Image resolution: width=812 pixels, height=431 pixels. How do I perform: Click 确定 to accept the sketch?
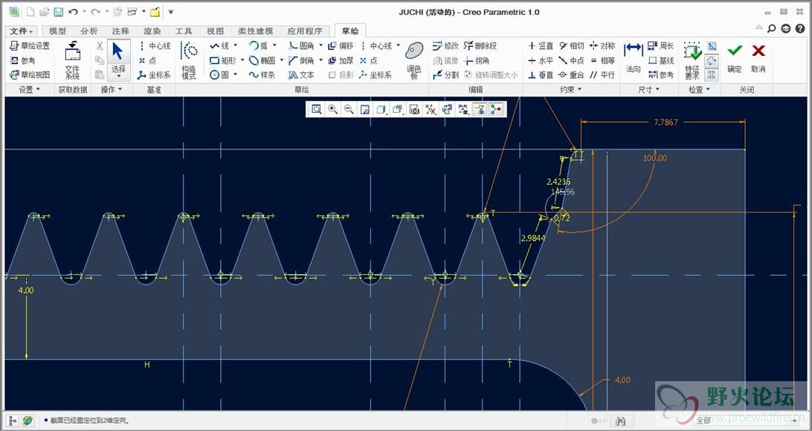(x=735, y=59)
